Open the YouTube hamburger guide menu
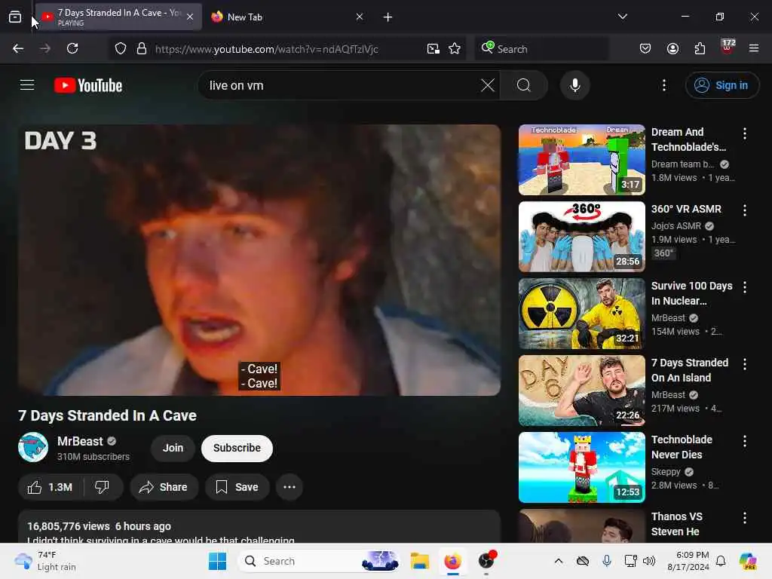This screenshot has width=772, height=579. pos(27,85)
